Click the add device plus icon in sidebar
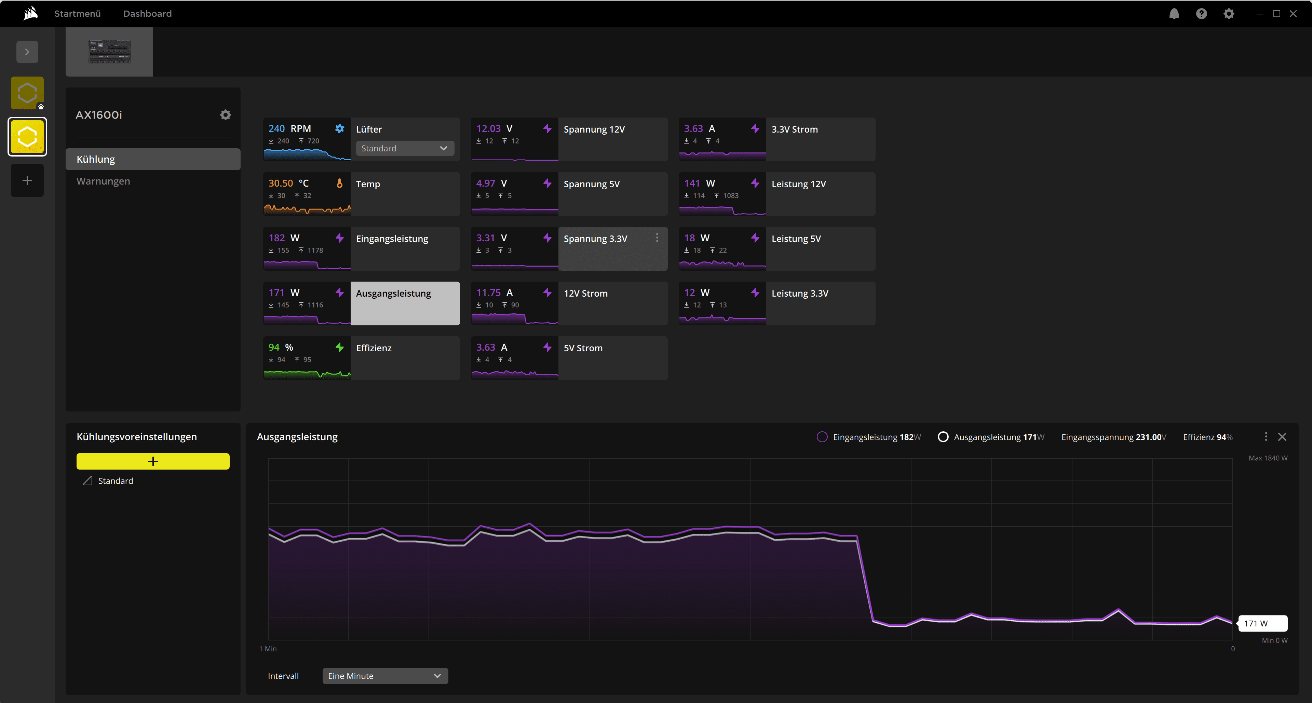 tap(27, 180)
